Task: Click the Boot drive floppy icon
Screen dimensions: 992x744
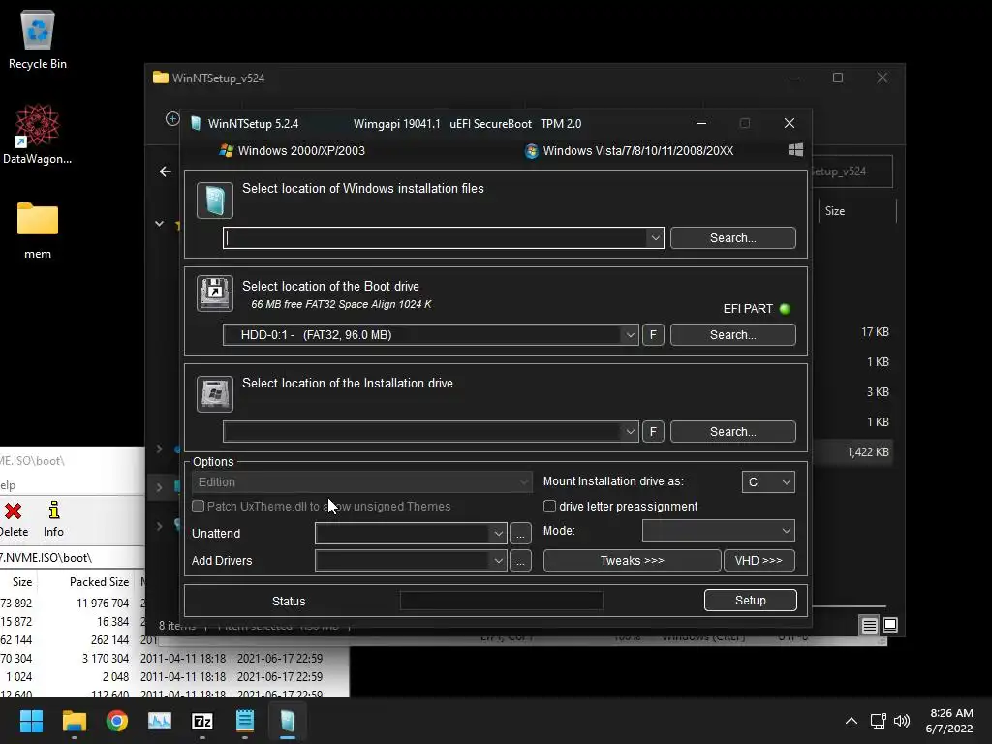Action: pos(215,294)
